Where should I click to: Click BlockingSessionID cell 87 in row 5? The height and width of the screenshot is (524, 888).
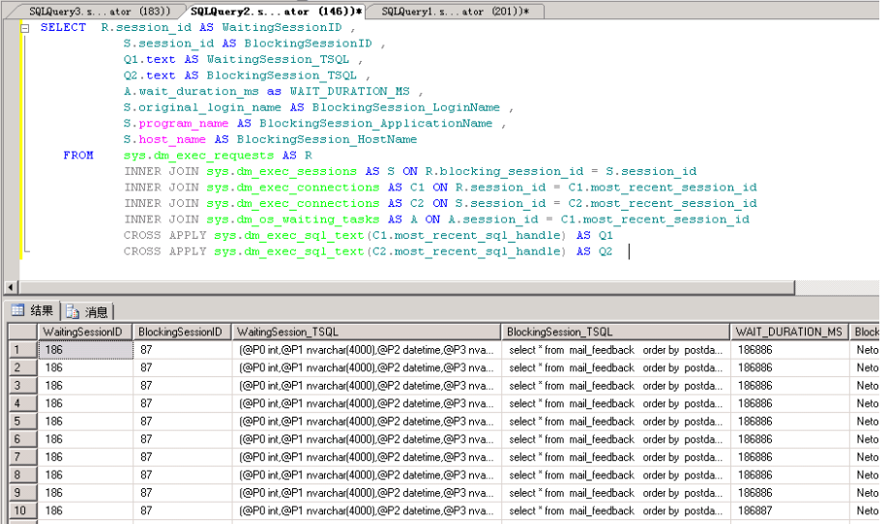tap(183, 422)
